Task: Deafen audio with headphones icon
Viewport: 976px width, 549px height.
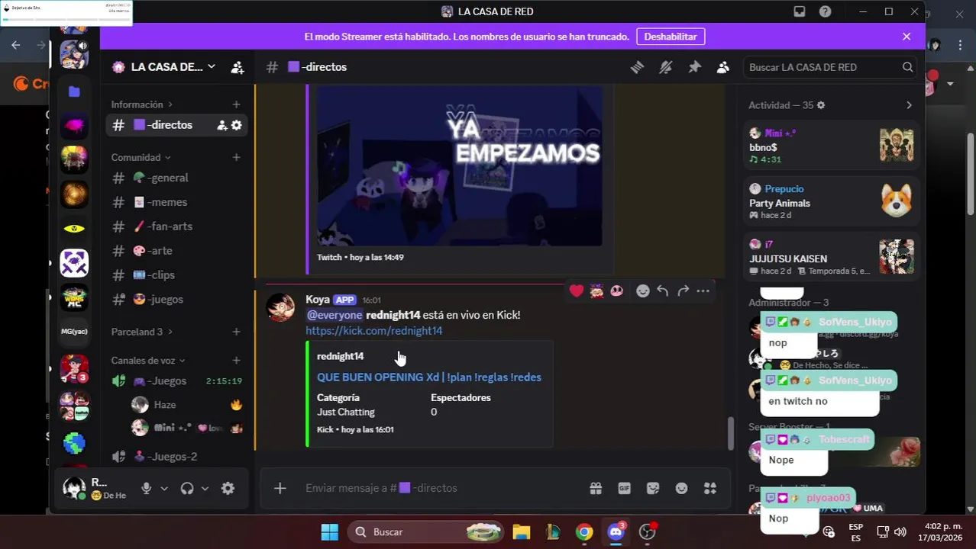Action: tap(187, 489)
